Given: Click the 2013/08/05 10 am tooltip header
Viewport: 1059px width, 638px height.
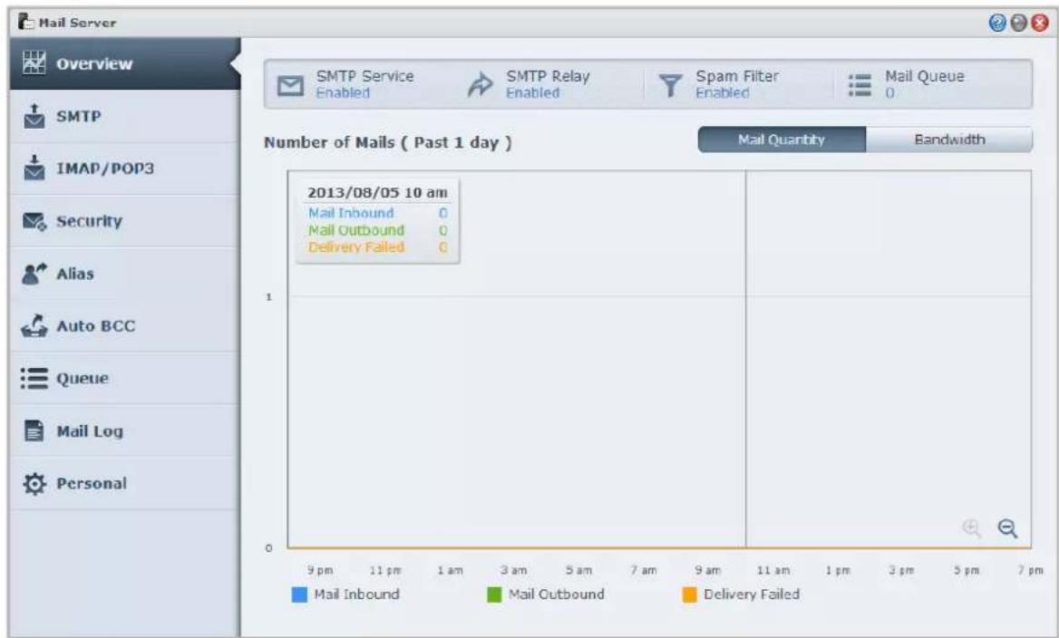Looking at the screenshot, I should pyautogui.click(x=377, y=192).
